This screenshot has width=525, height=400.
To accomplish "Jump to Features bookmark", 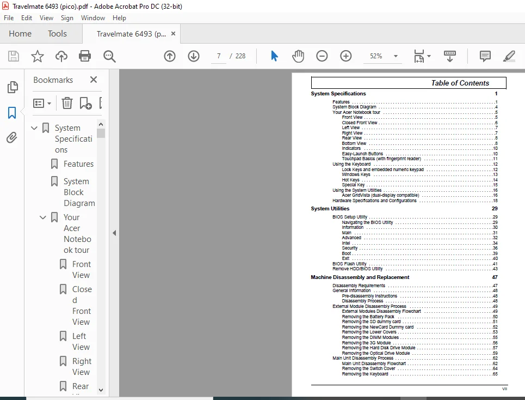I will click(x=79, y=164).
